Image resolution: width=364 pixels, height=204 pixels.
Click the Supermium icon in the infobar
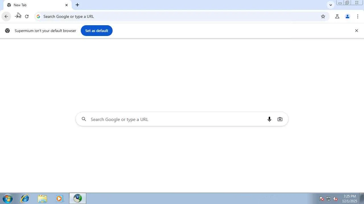pyautogui.click(x=7, y=31)
